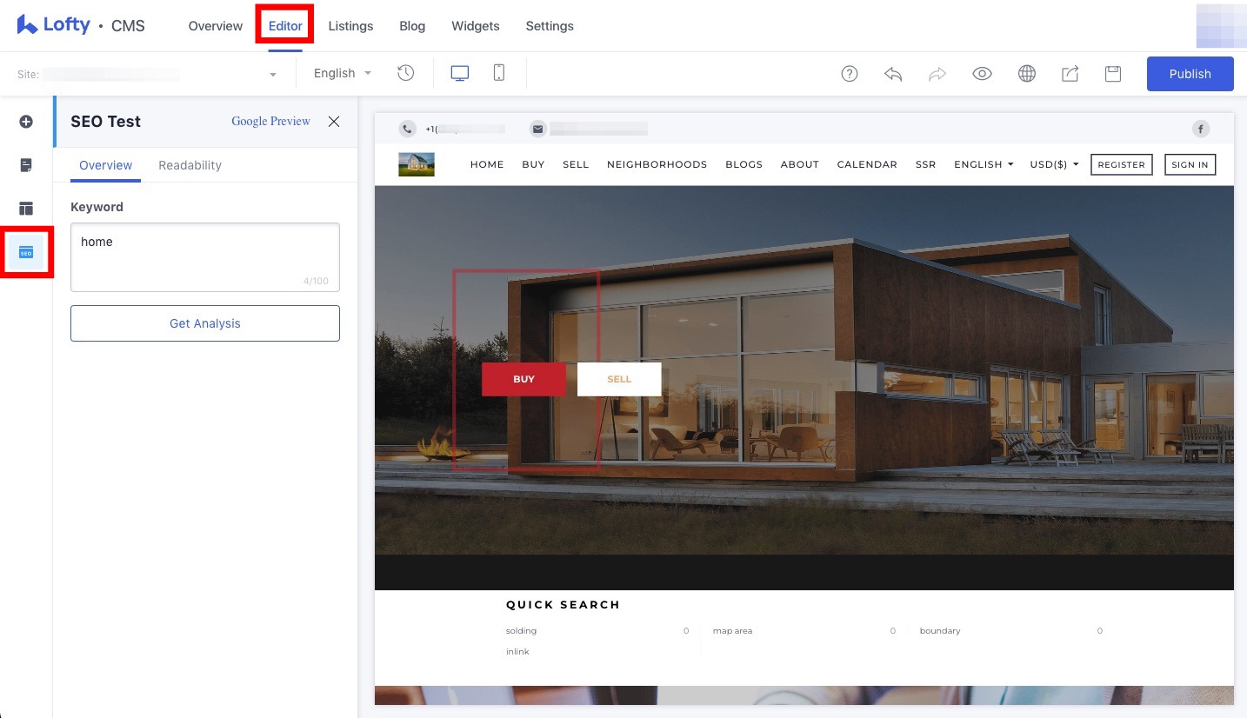Open the Listings top menu
The width and height of the screenshot is (1247, 718).
[350, 26]
